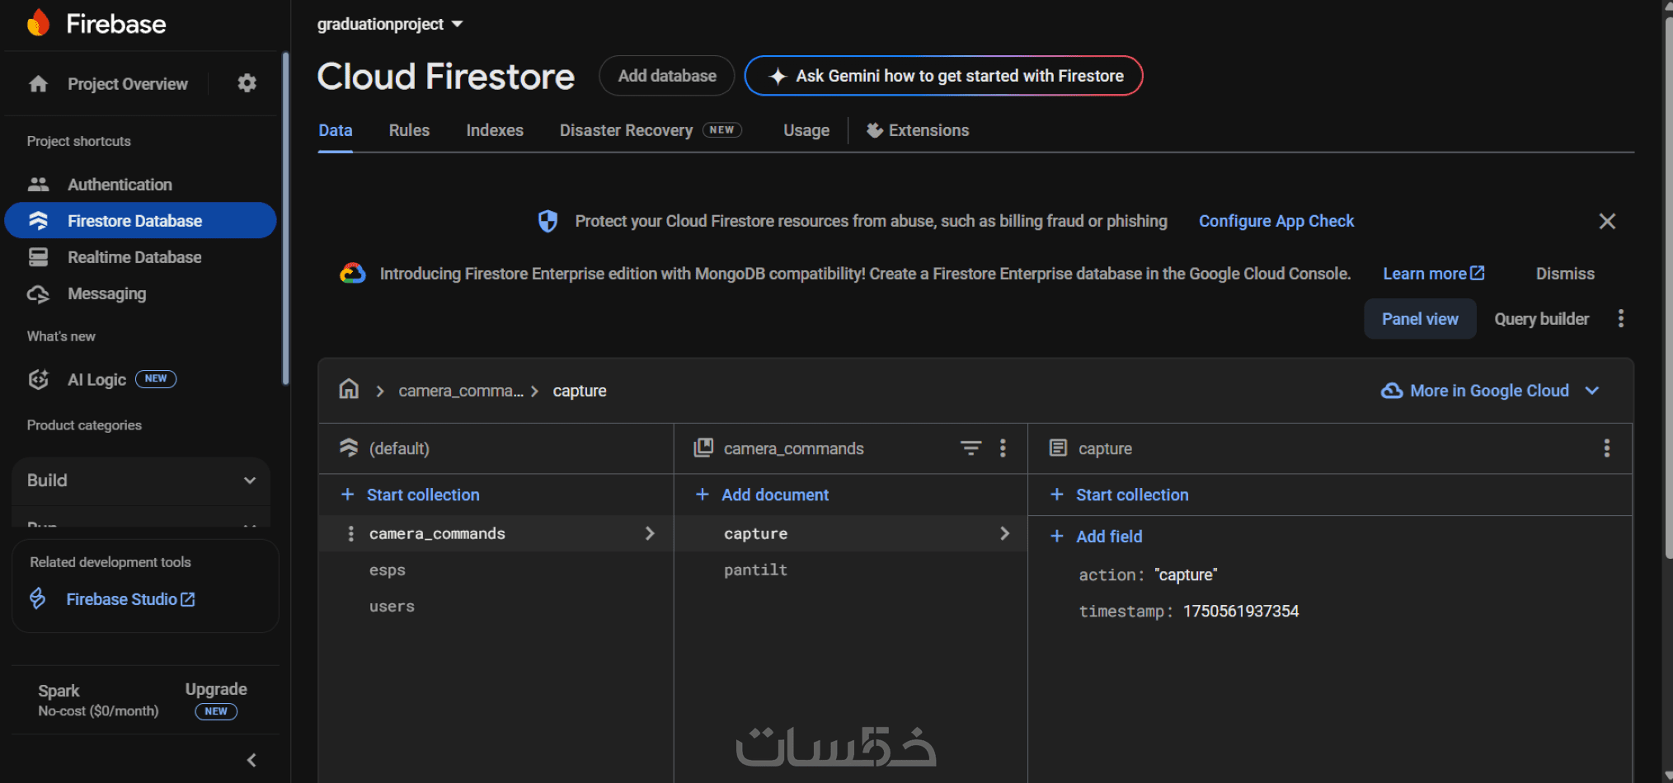The height and width of the screenshot is (783, 1673).
Task: Open the Firebase Studio link
Action: [130, 599]
